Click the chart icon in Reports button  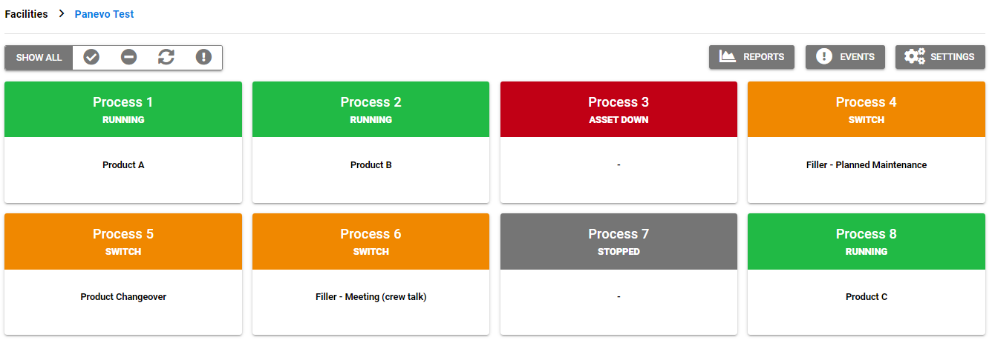(x=728, y=56)
